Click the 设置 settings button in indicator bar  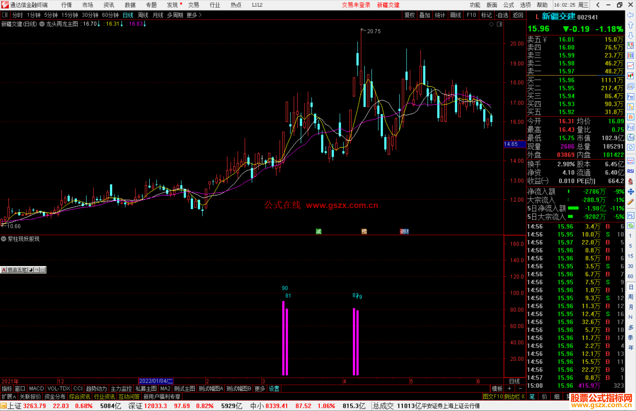coord(274,389)
